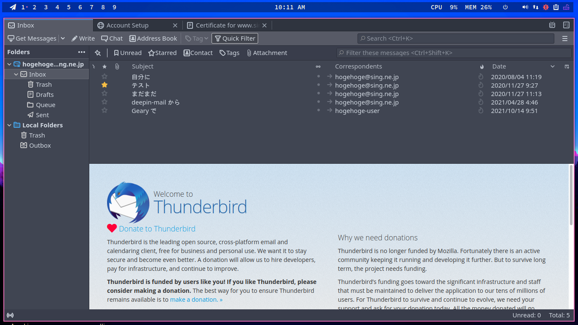Open the Get Messages dropdown arrow
Image resolution: width=578 pixels, height=325 pixels.
(63, 39)
